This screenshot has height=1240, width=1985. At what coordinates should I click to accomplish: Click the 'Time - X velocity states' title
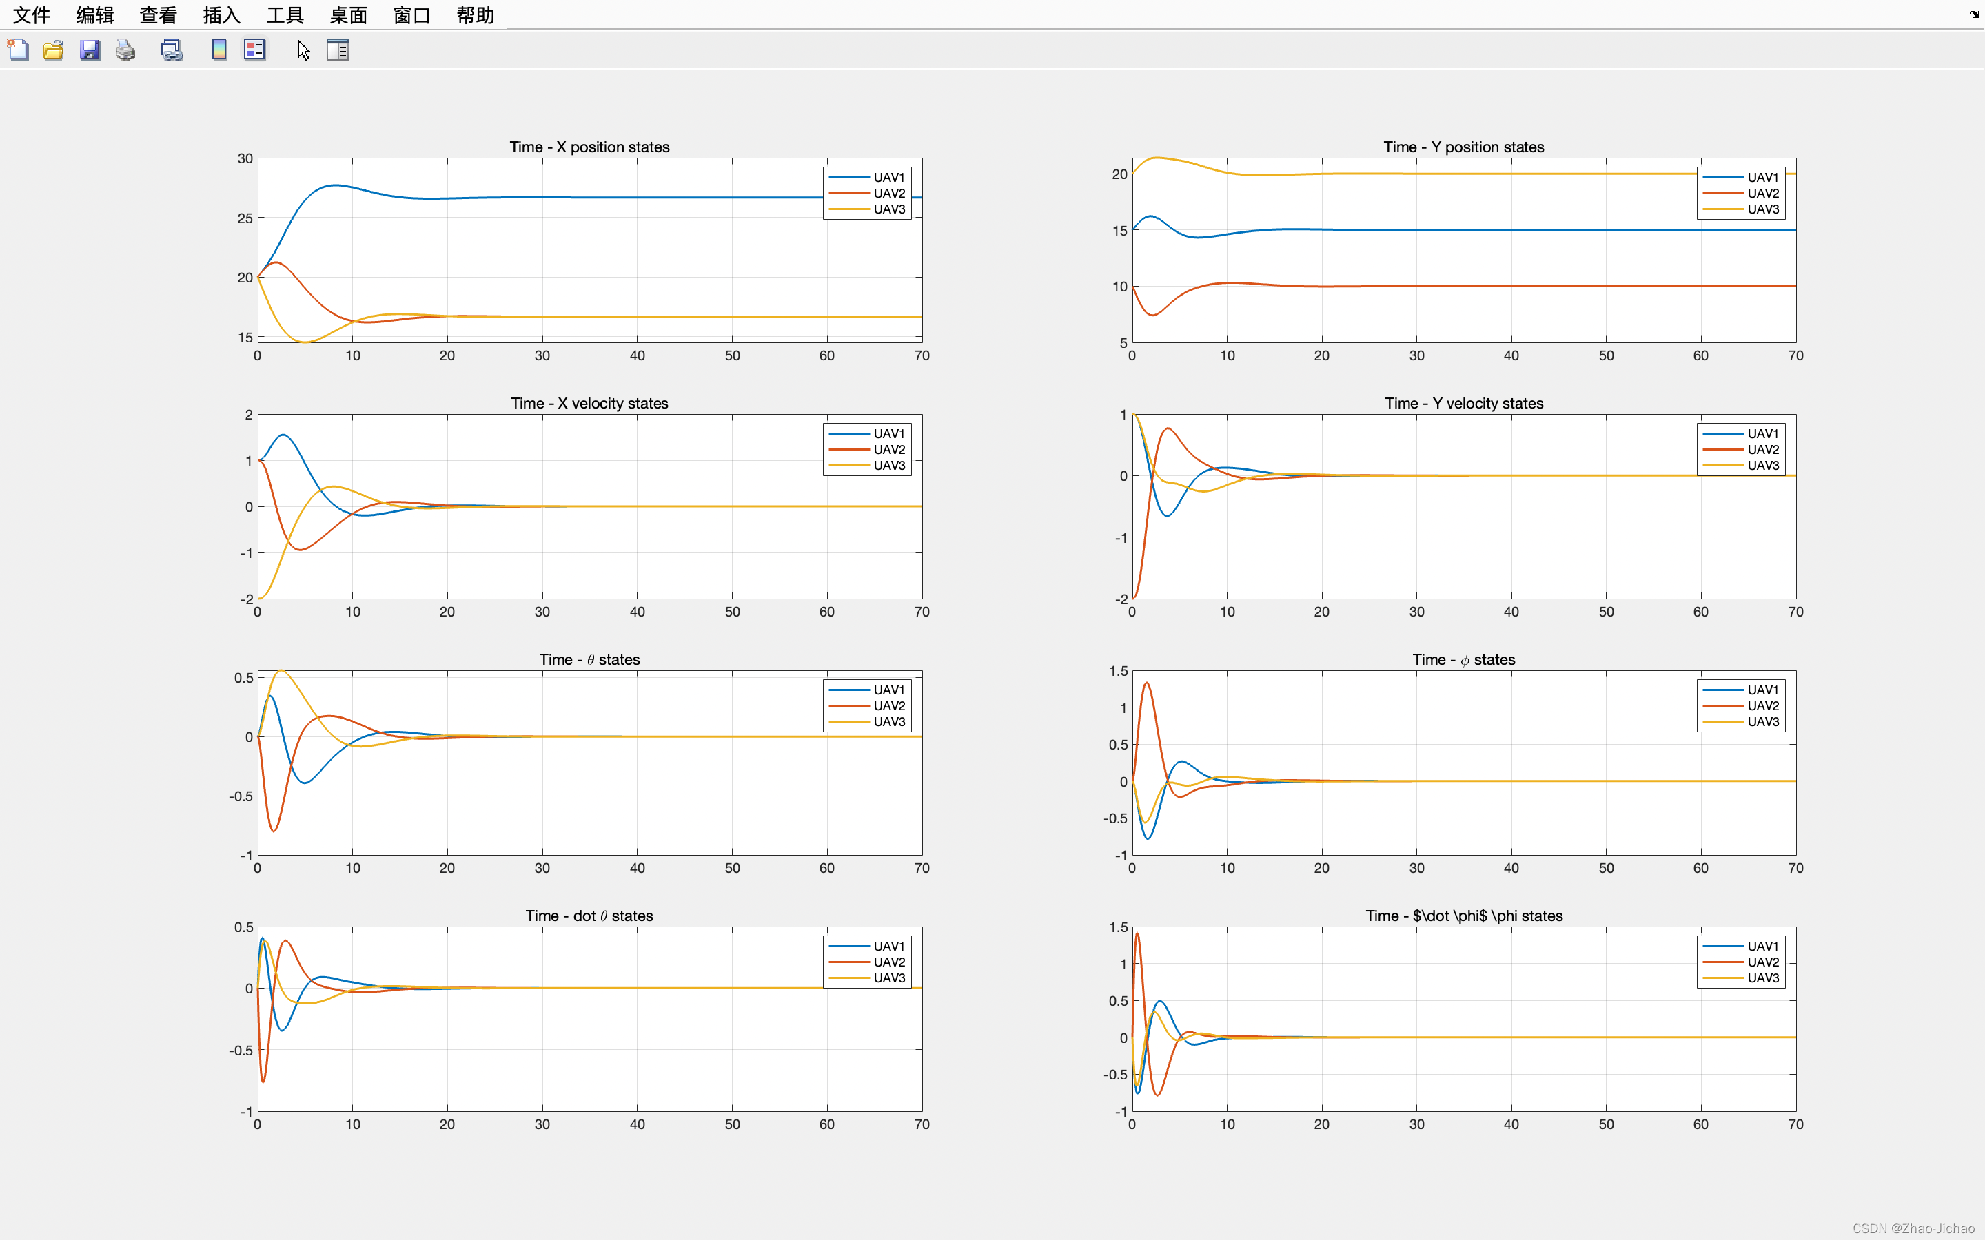pos(589,403)
